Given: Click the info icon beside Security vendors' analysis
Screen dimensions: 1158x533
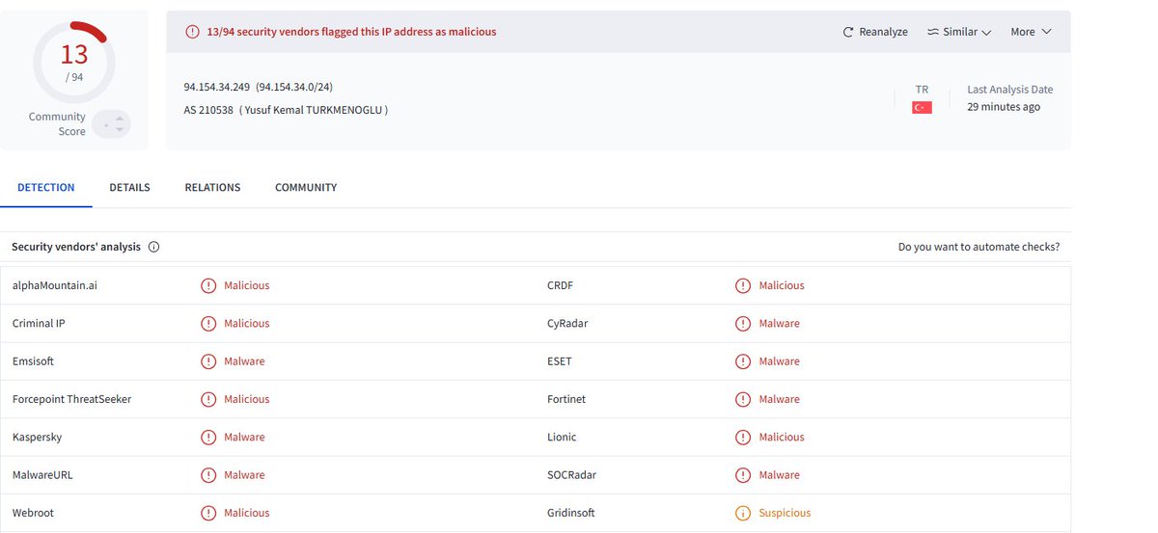Looking at the screenshot, I should [x=154, y=247].
